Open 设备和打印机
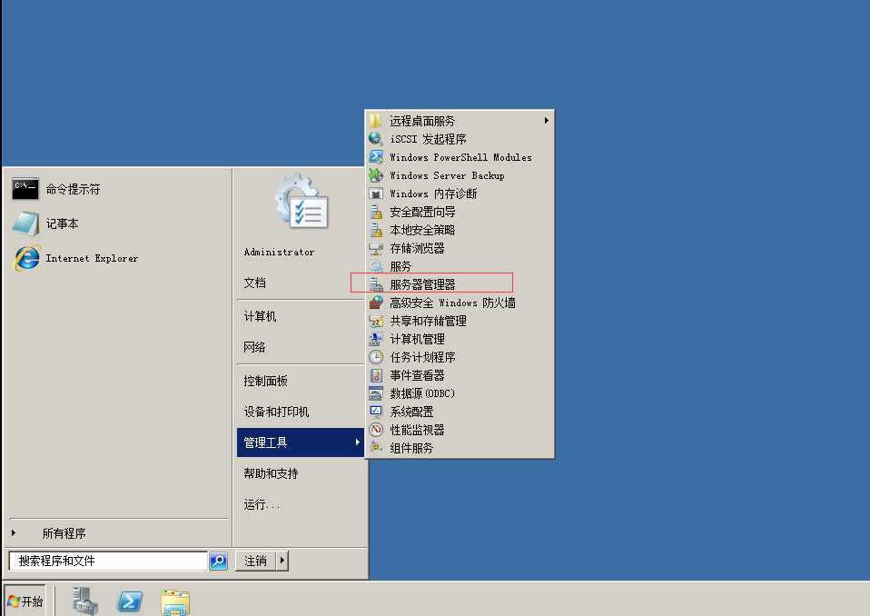The height and width of the screenshot is (616, 870). (301, 412)
